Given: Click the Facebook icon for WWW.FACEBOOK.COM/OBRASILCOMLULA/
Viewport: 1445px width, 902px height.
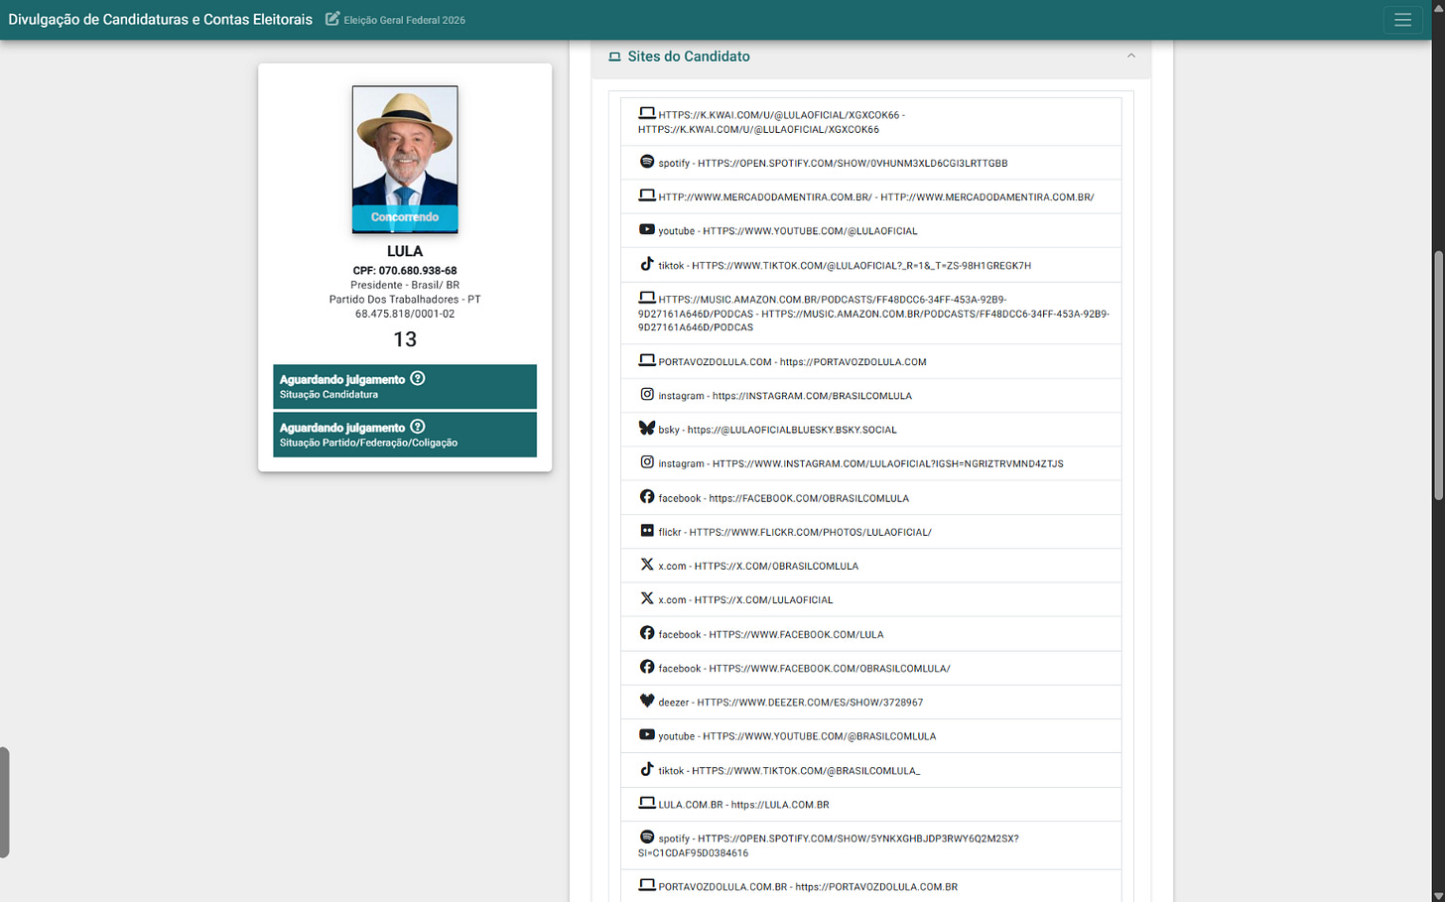Looking at the screenshot, I should (x=647, y=667).
